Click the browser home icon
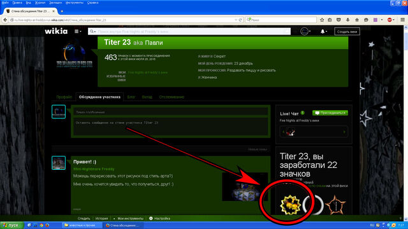 point(357,20)
